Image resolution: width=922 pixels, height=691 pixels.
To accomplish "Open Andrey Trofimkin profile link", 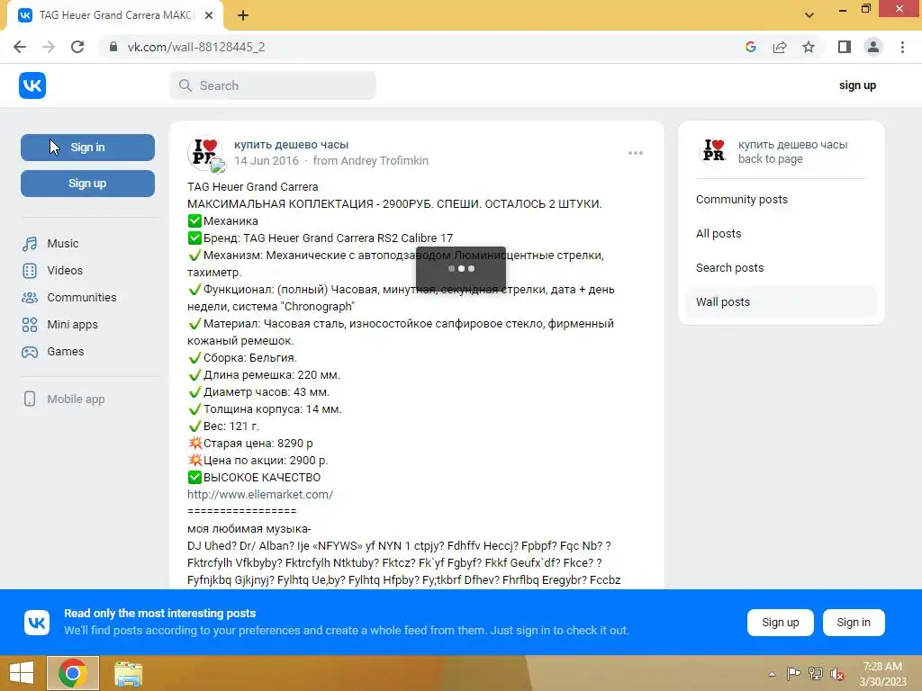I will coord(384,160).
